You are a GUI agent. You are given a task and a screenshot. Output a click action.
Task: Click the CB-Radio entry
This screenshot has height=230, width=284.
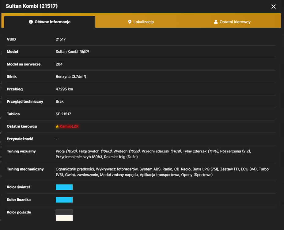[x=182, y=169]
